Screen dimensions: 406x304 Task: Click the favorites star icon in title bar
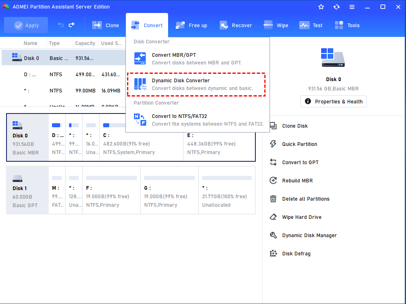pos(321,7)
